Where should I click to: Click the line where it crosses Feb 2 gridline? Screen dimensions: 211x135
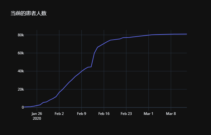(x=59, y=92)
